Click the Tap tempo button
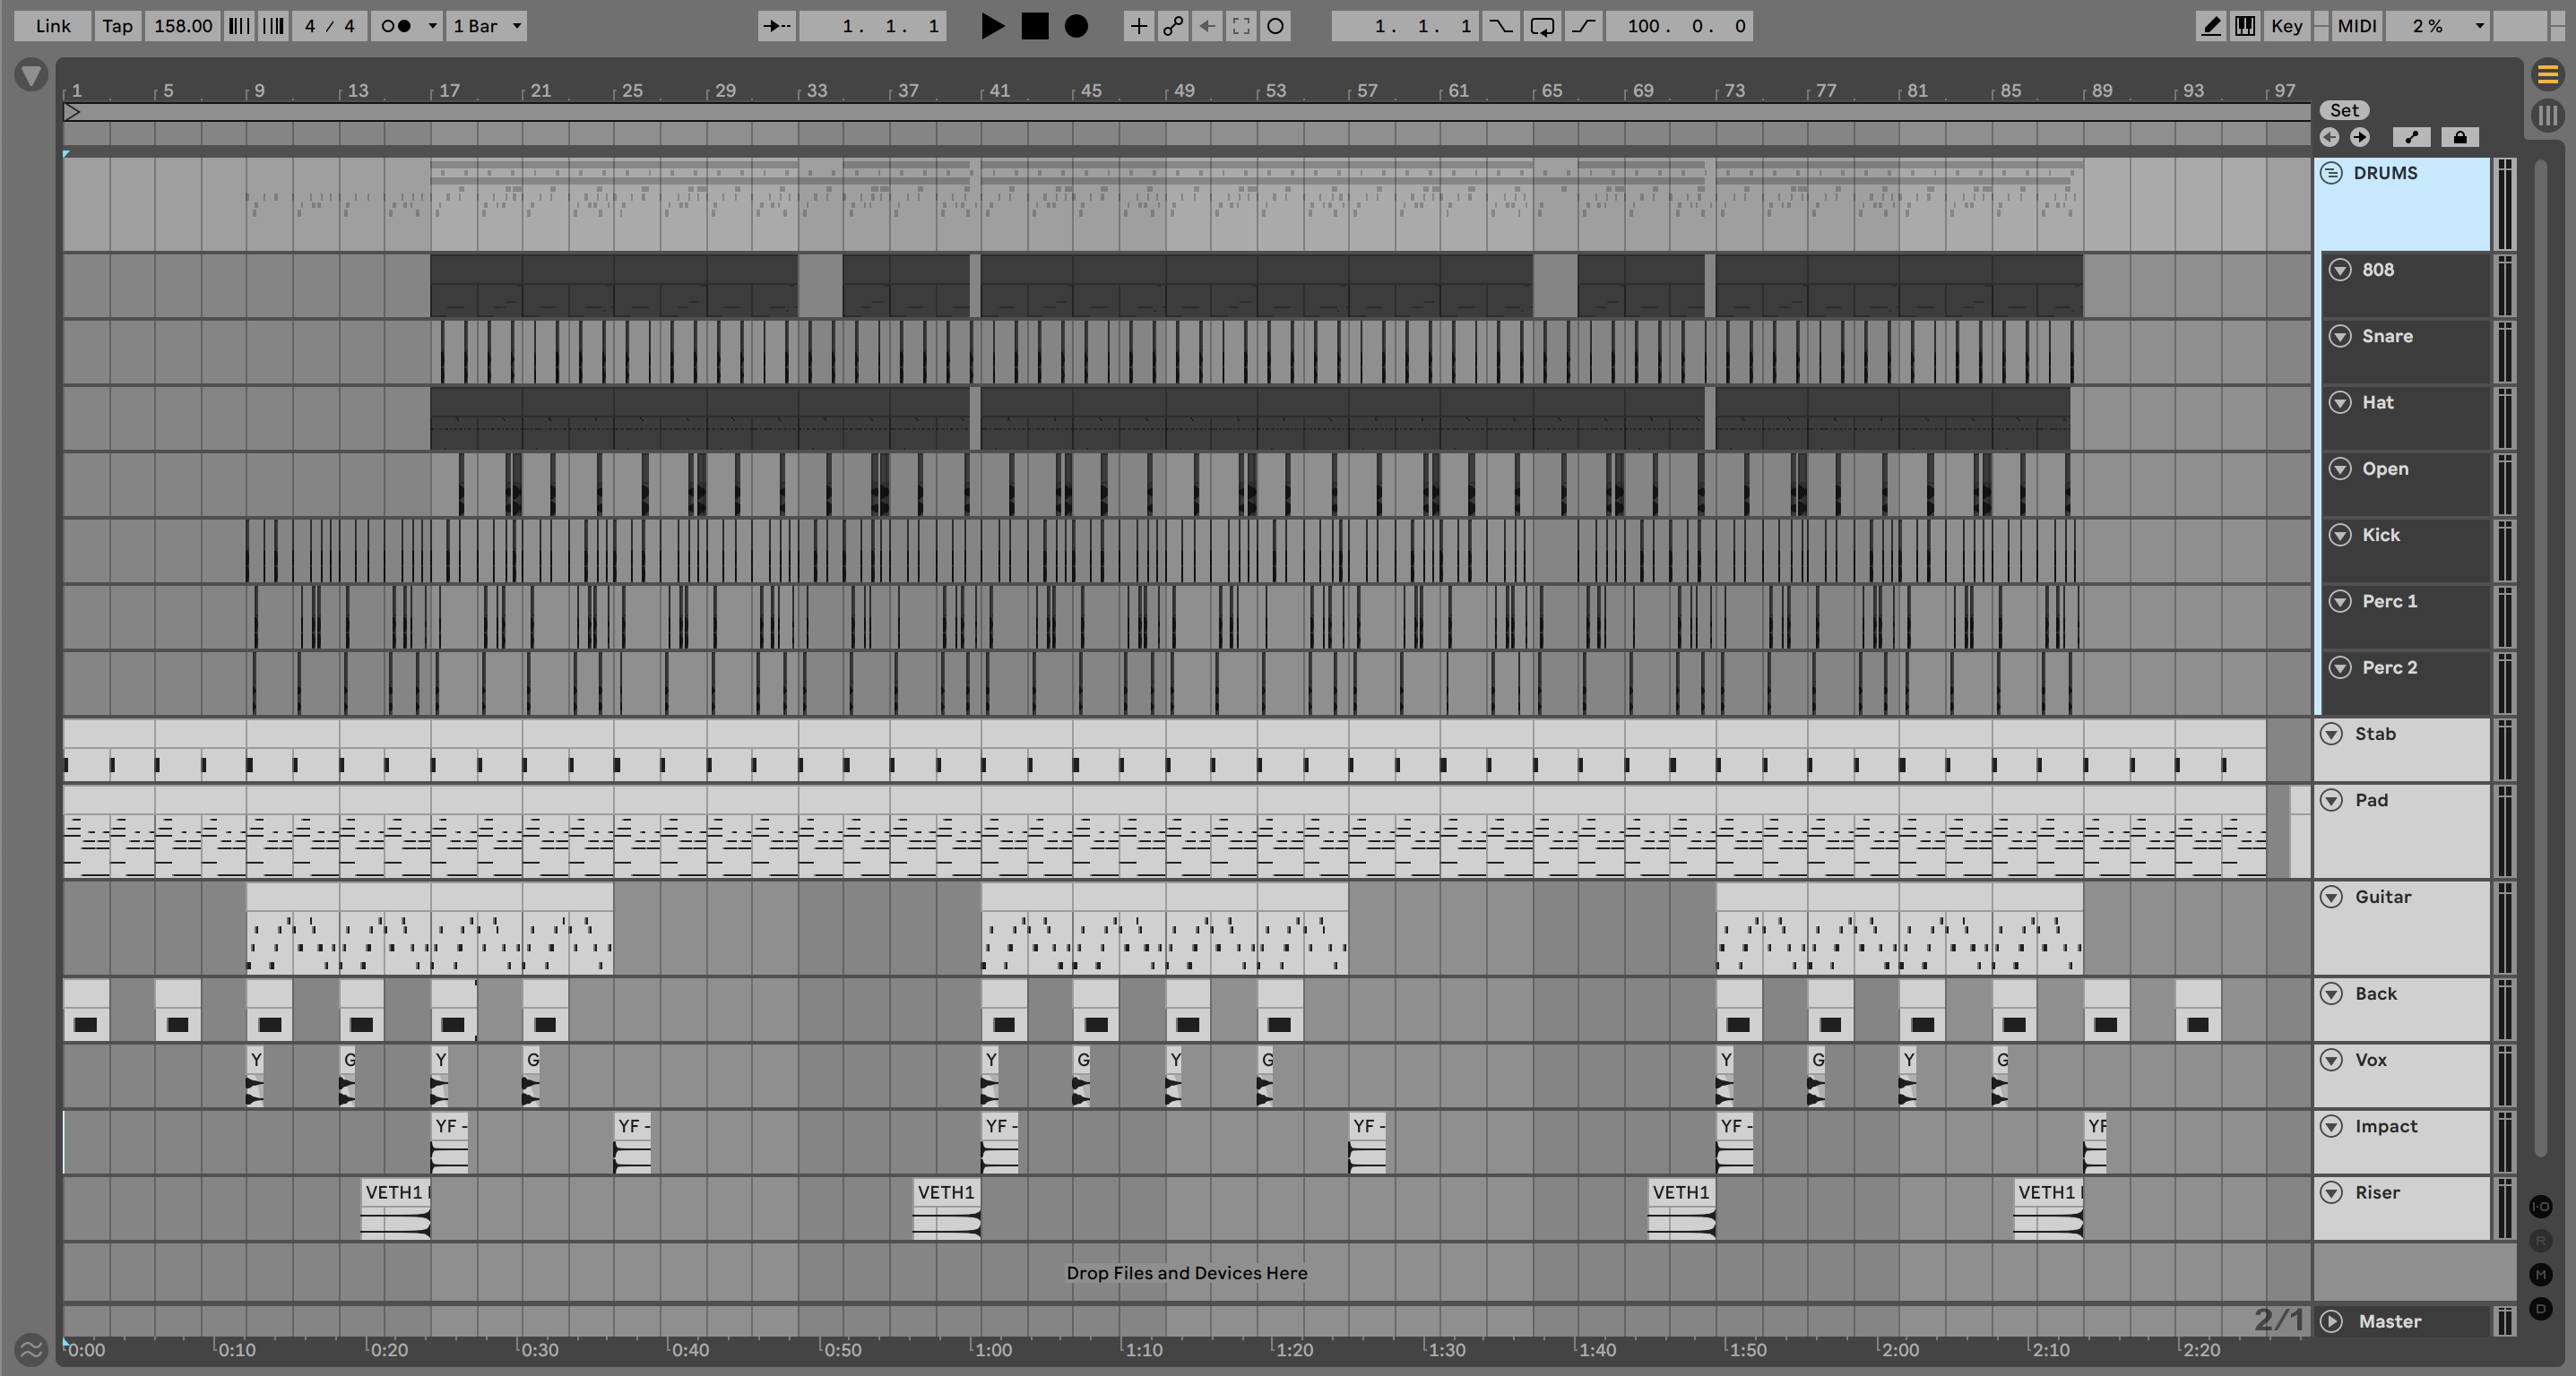 click(x=117, y=26)
